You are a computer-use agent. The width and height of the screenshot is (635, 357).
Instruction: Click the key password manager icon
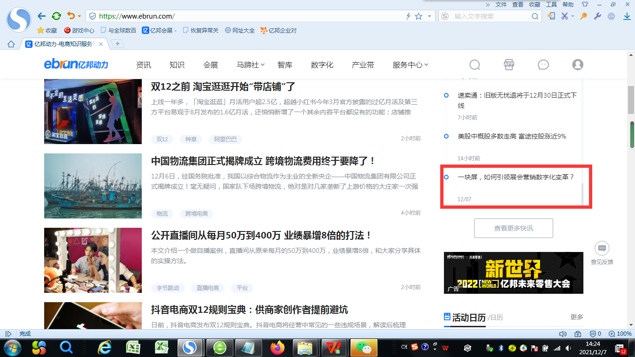pyautogui.click(x=583, y=16)
